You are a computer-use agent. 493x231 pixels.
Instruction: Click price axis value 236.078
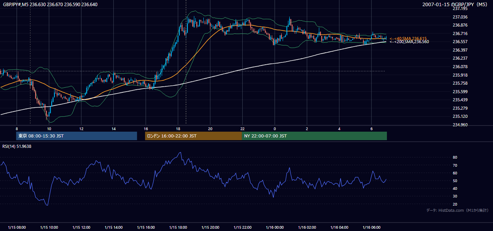click(x=459, y=67)
